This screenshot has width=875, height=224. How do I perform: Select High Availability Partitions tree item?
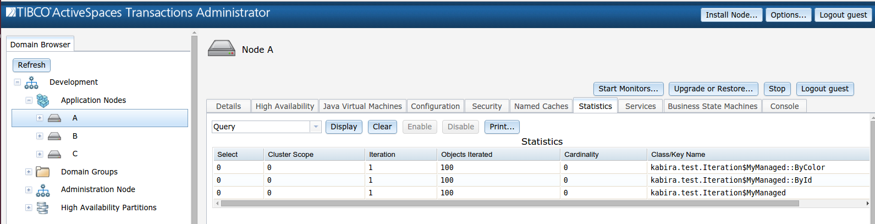(108, 207)
